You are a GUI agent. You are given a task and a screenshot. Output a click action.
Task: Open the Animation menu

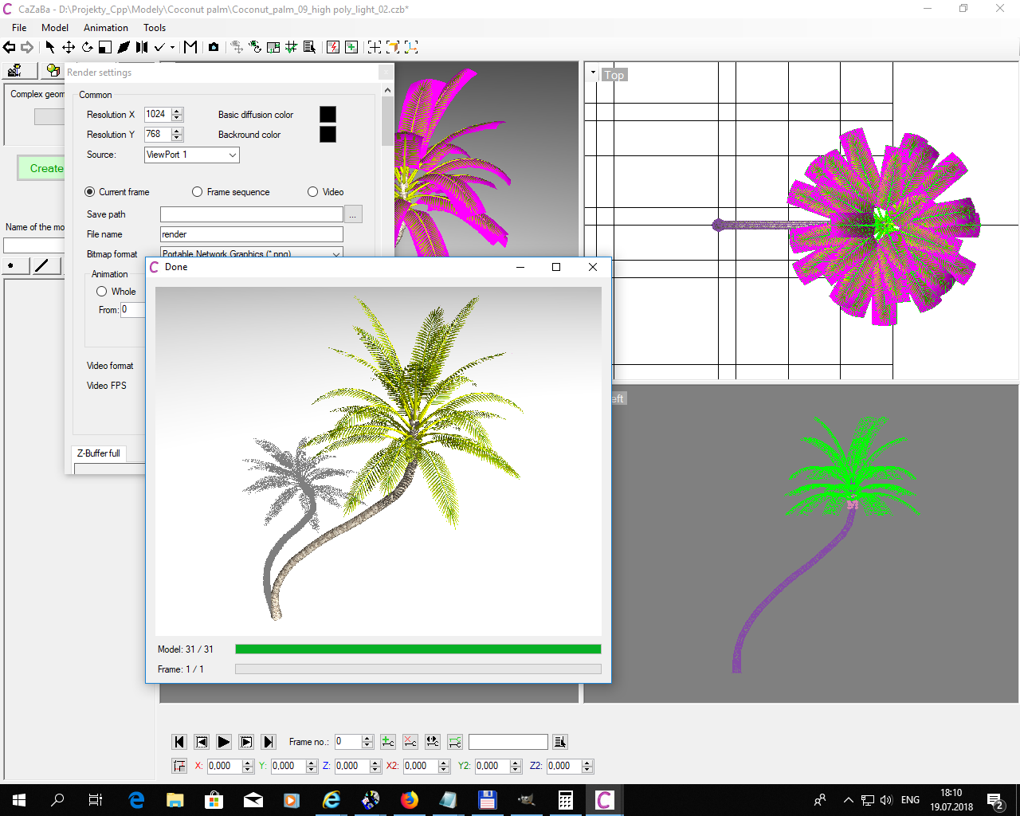pyautogui.click(x=105, y=27)
